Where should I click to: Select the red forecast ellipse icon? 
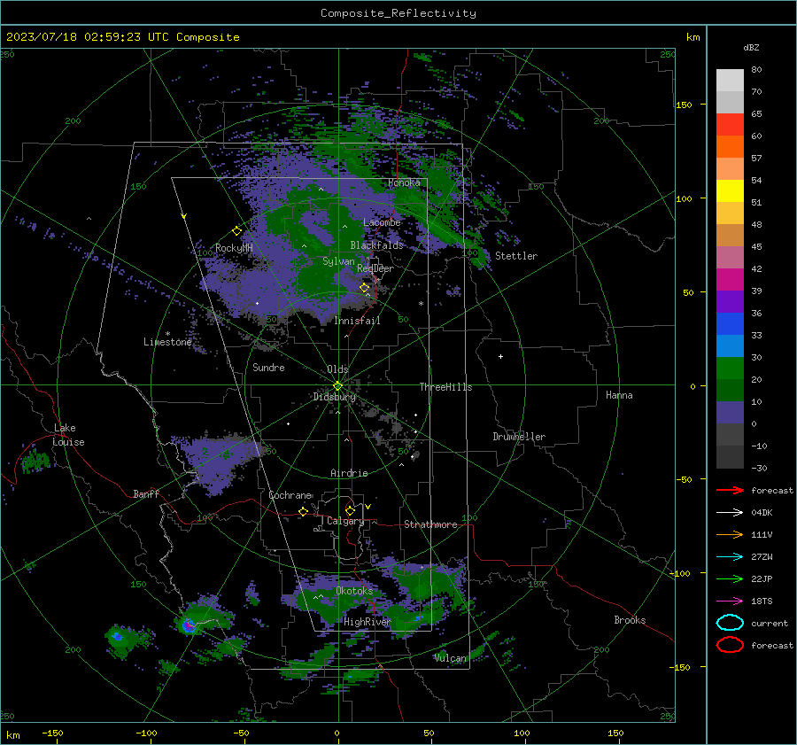click(x=730, y=645)
